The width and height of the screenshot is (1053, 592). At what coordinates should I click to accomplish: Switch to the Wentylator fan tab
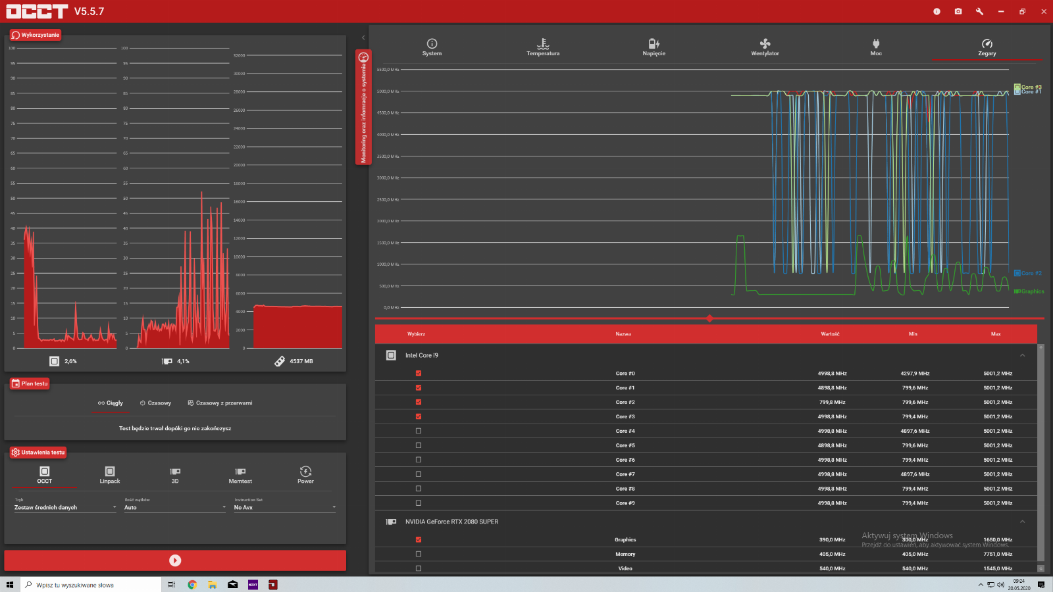point(765,47)
